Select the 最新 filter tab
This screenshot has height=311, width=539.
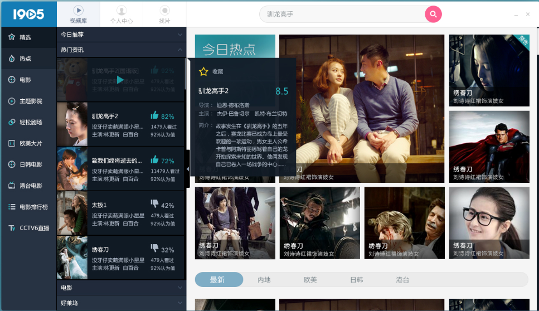click(219, 279)
